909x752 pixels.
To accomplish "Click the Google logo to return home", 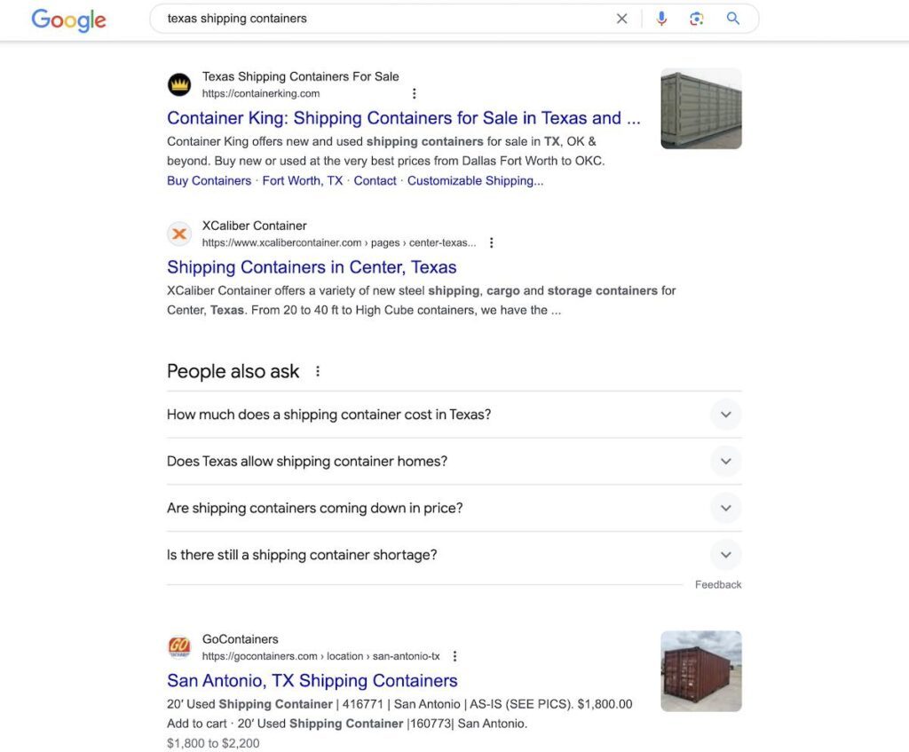I will tap(68, 20).
